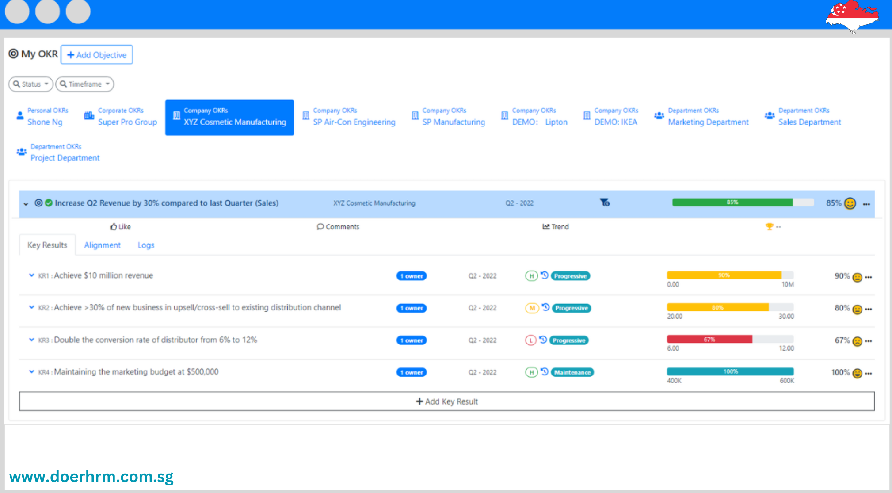Click Add Key Result
Image resolution: width=892 pixels, height=493 pixels.
447,401
